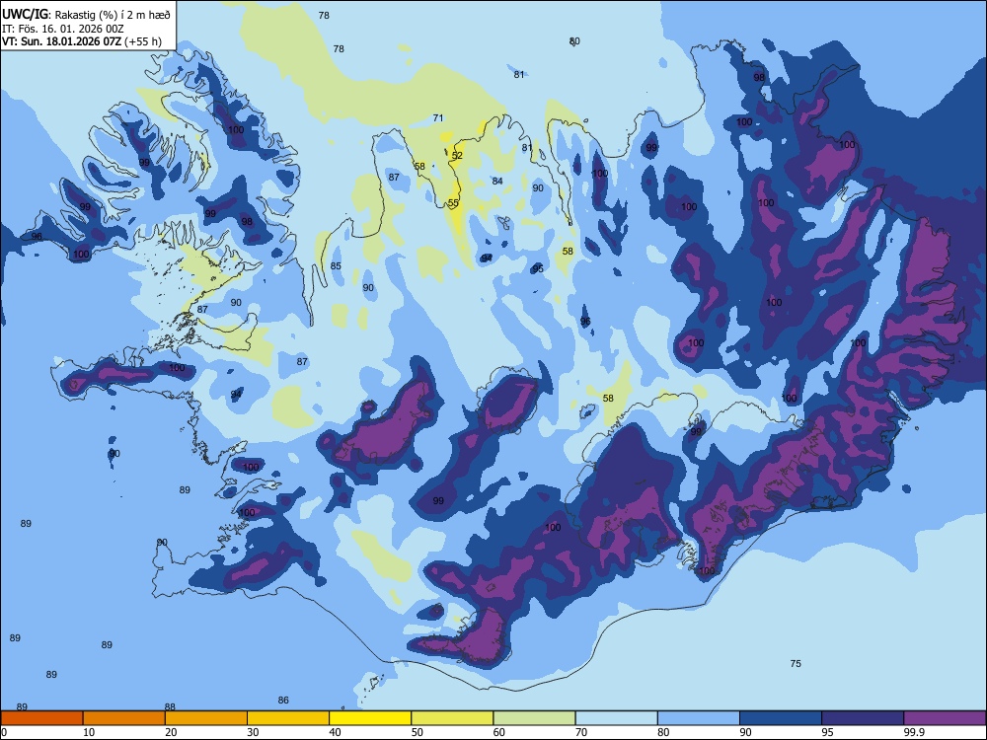Click the '50' legend tick label
This screenshot has height=740, width=987.
[x=418, y=732]
